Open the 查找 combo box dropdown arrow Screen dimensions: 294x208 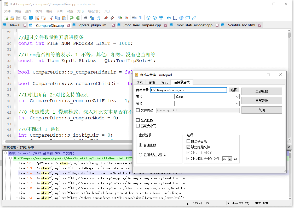[x=237, y=97]
